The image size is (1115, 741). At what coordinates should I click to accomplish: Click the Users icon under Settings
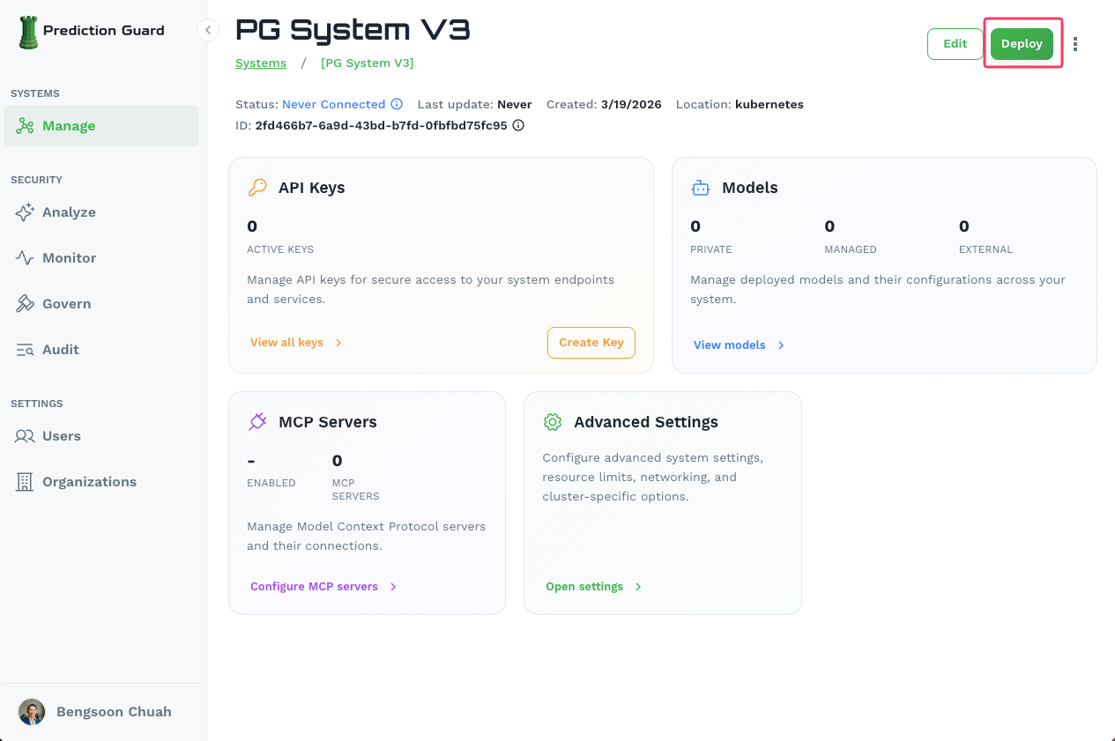tap(25, 435)
